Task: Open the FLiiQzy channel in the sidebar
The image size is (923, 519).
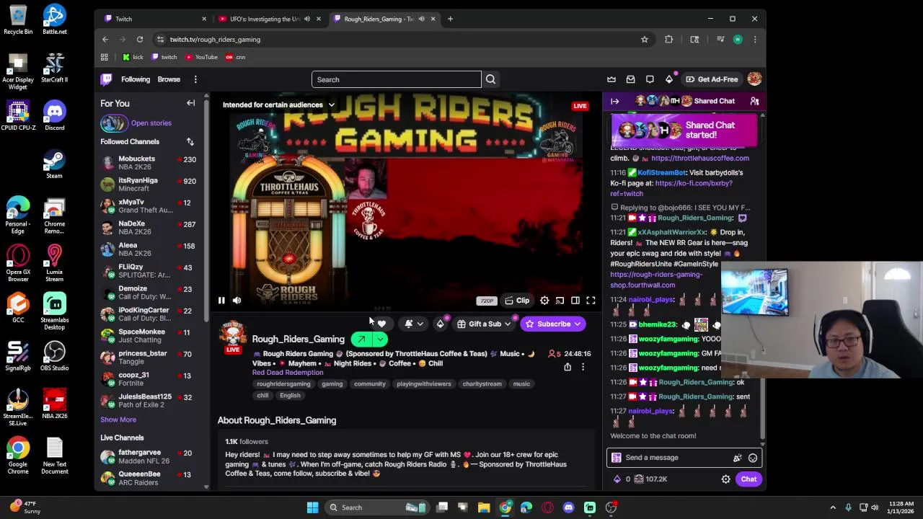Action: tap(149, 271)
